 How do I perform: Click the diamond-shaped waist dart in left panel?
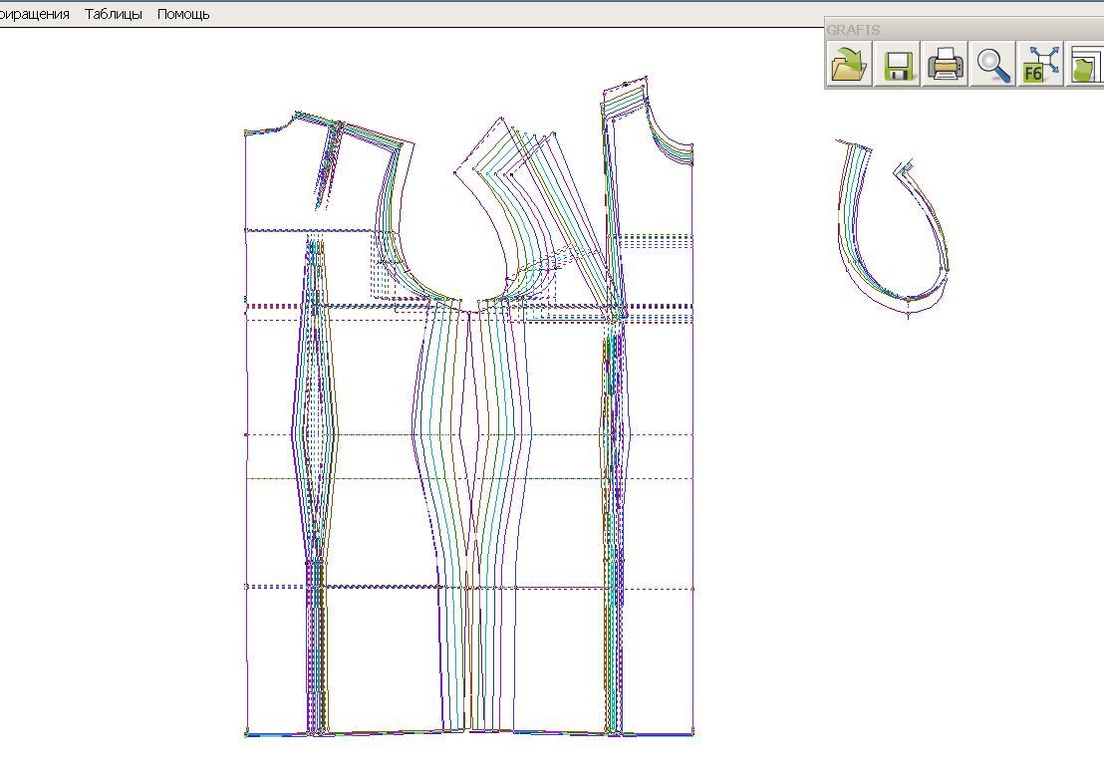pos(314,433)
